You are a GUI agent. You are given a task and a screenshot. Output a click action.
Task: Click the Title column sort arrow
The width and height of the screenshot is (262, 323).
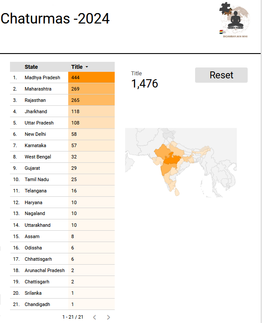(x=87, y=67)
